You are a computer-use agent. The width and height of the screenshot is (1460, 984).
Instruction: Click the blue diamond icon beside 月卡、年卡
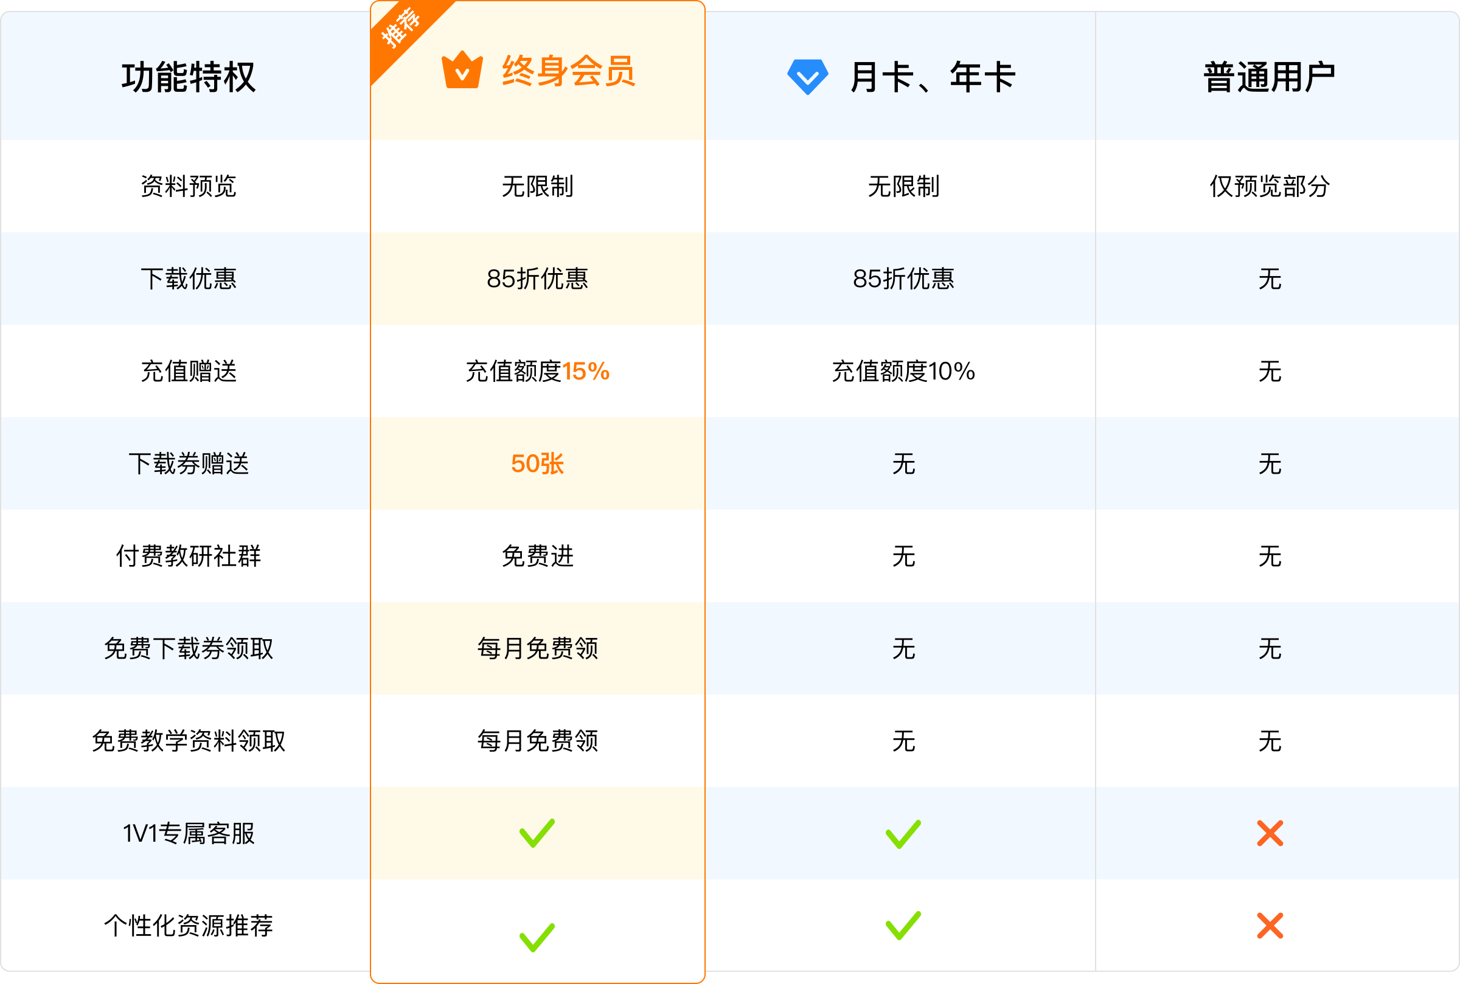coord(807,77)
